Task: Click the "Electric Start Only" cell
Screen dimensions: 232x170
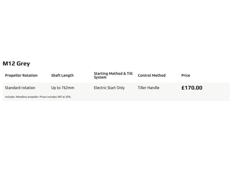Action: (x=109, y=88)
